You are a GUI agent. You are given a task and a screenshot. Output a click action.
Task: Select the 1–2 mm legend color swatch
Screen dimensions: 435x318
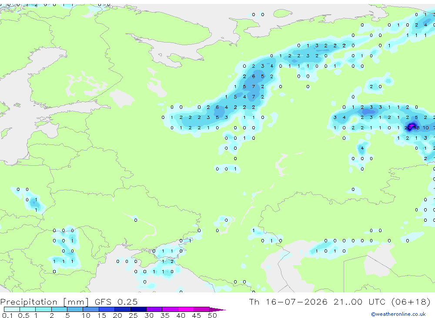[x=43, y=309]
